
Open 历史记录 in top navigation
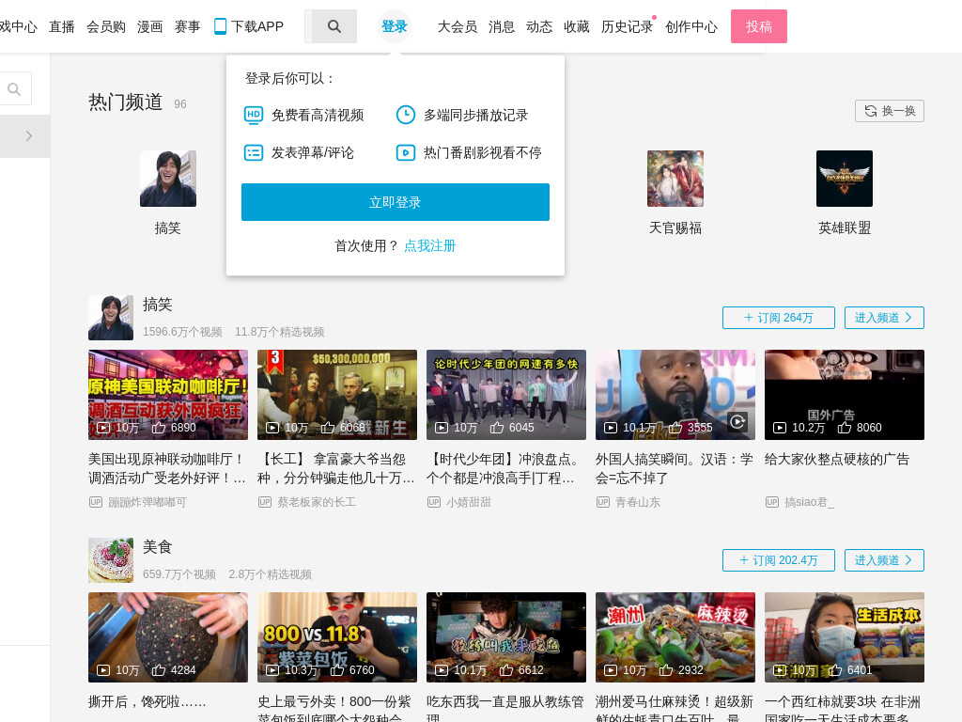[x=627, y=26]
